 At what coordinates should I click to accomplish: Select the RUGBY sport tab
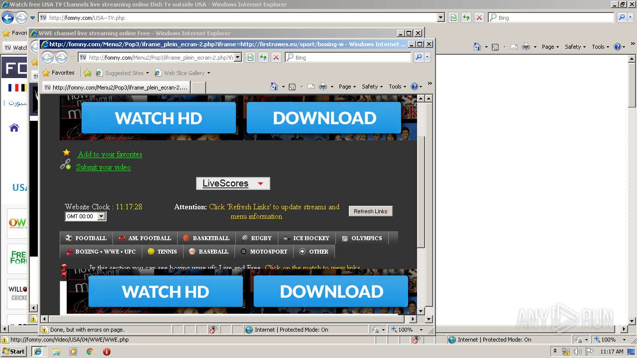pos(257,238)
